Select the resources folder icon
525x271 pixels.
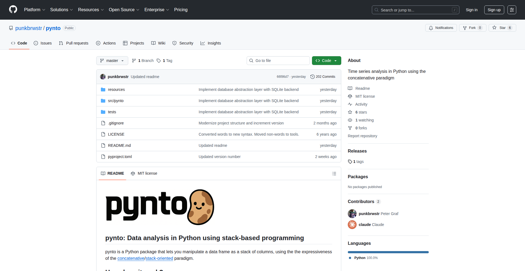103,90
